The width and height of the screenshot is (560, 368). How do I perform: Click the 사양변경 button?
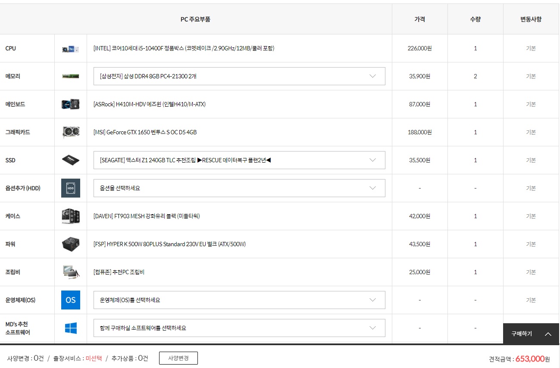pos(178,358)
